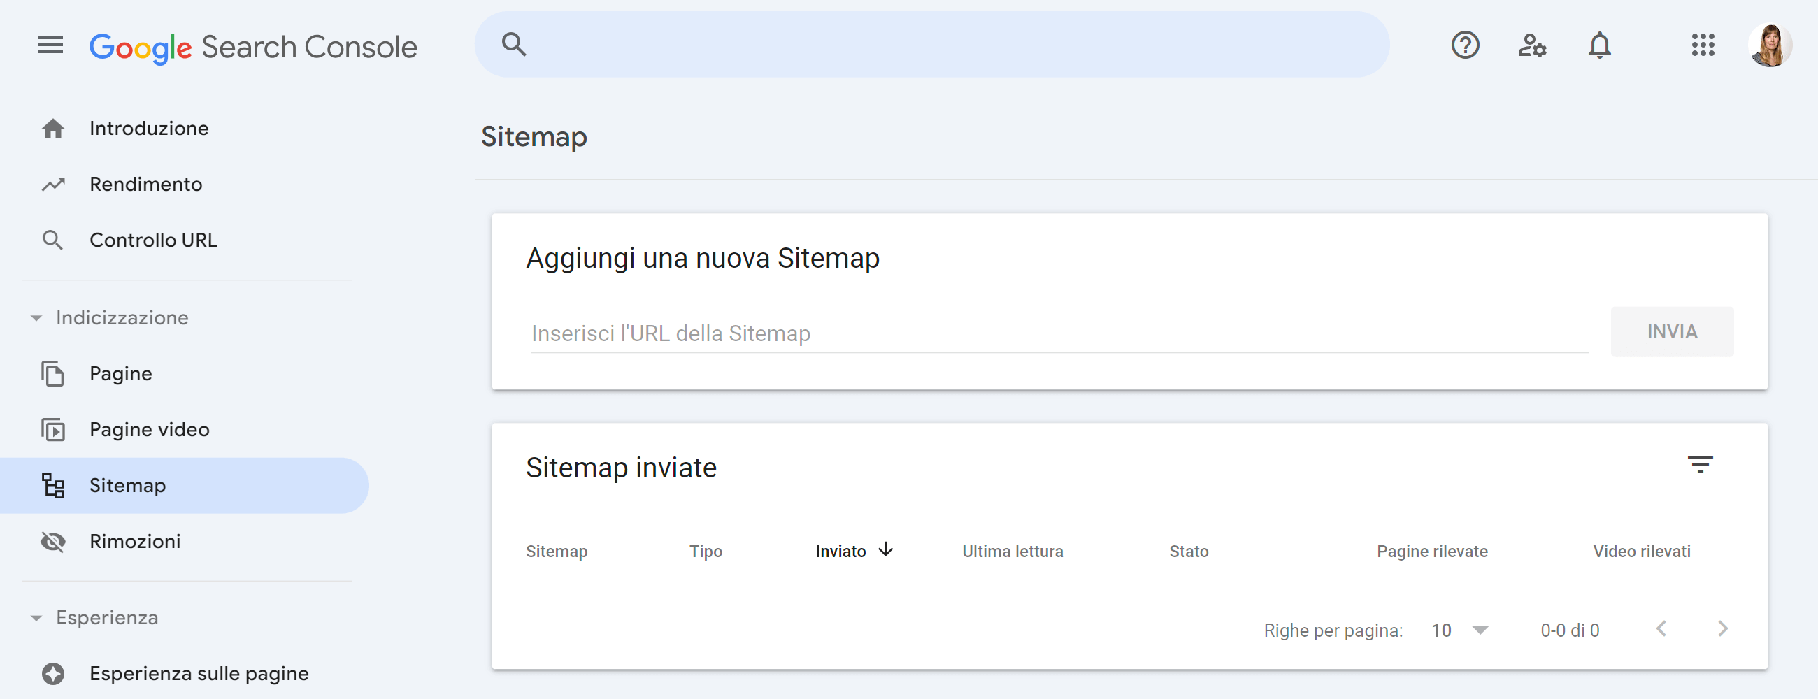
Task: Open Esperienza sulle pagine
Action: (199, 673)
